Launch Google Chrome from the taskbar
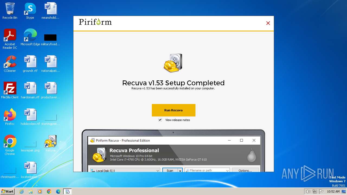The width and height of the screenshot is (347, 195). (49, 191)
